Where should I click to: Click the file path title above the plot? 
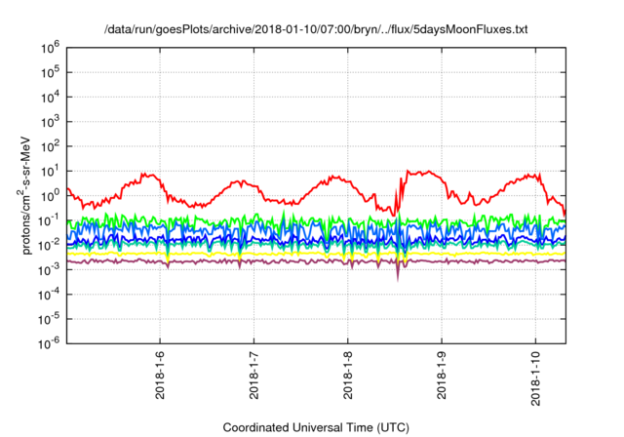316,29
